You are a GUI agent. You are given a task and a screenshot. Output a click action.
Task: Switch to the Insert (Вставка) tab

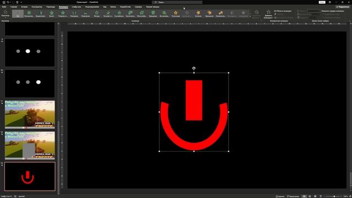[x=24, y=7]
